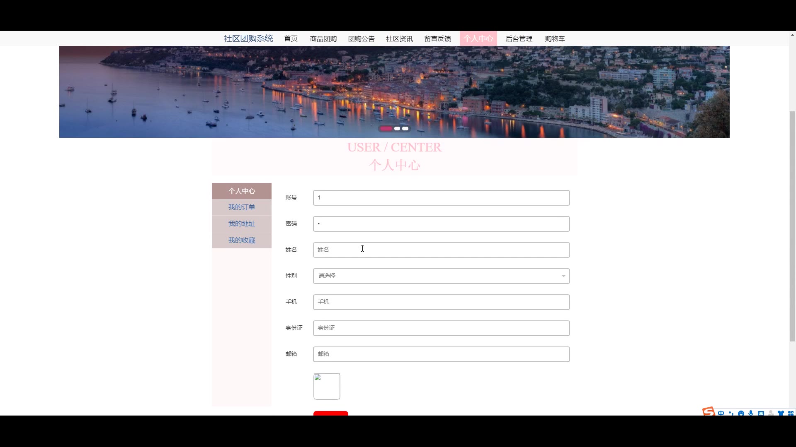Screen dimensions: 796x447
Task: Select first carousel indicator dot
Action: pyautogui.click(x=386, y=129)
